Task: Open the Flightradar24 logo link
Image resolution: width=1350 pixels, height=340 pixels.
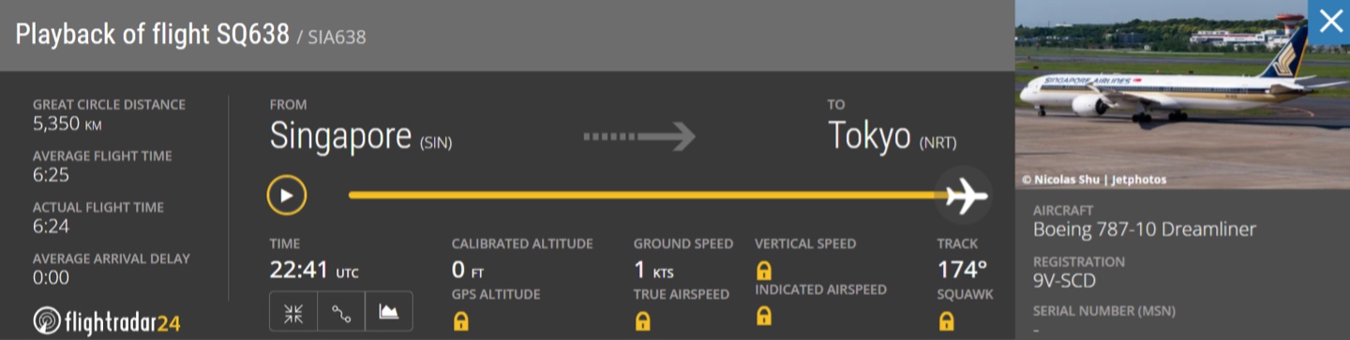Action: tap(106, 321)
